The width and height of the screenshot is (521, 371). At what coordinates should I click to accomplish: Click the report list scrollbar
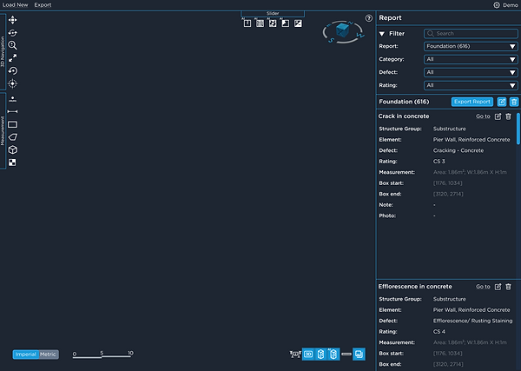(x=518, y=129)
